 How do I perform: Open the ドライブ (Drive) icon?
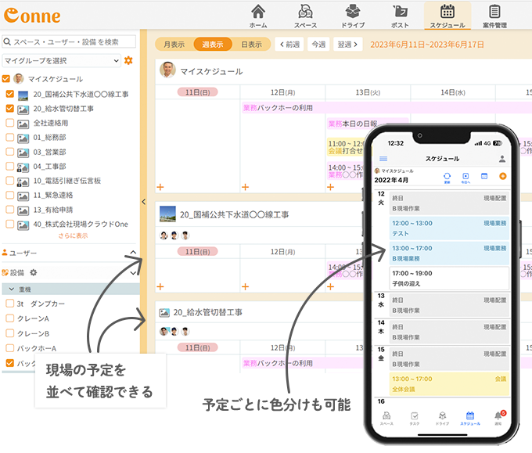(x=353, y=12)
